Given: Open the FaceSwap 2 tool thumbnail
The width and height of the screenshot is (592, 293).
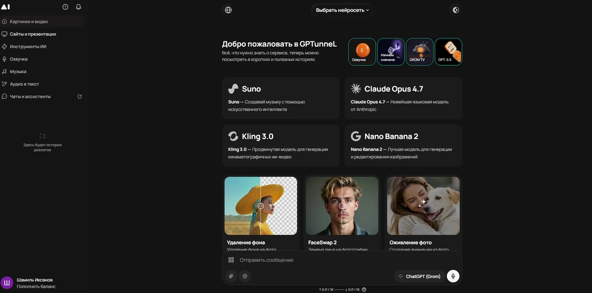Looking at the screenshot, I should (x=342, y=206).
